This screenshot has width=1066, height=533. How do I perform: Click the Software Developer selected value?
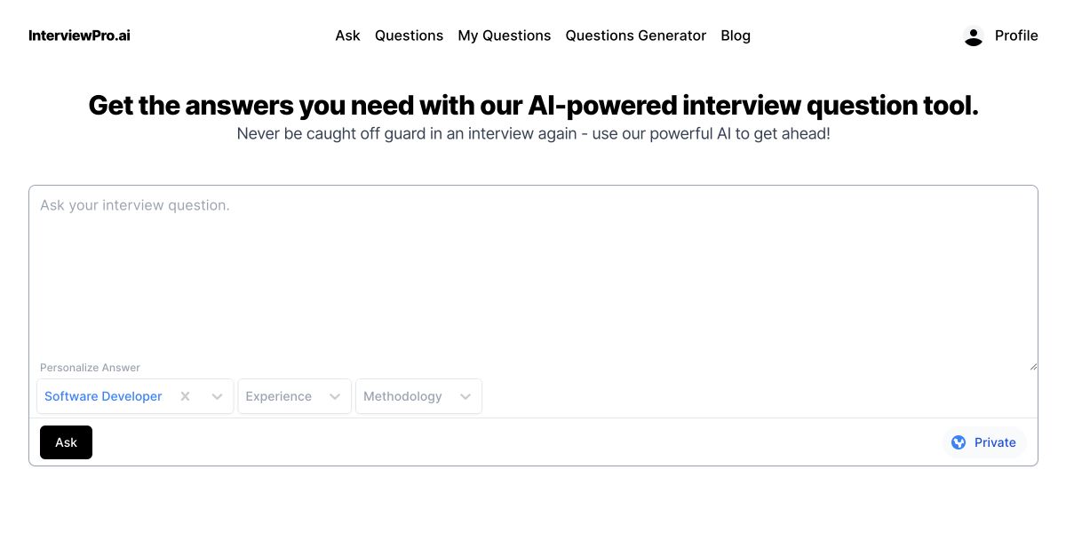click(x=103, y=396)
